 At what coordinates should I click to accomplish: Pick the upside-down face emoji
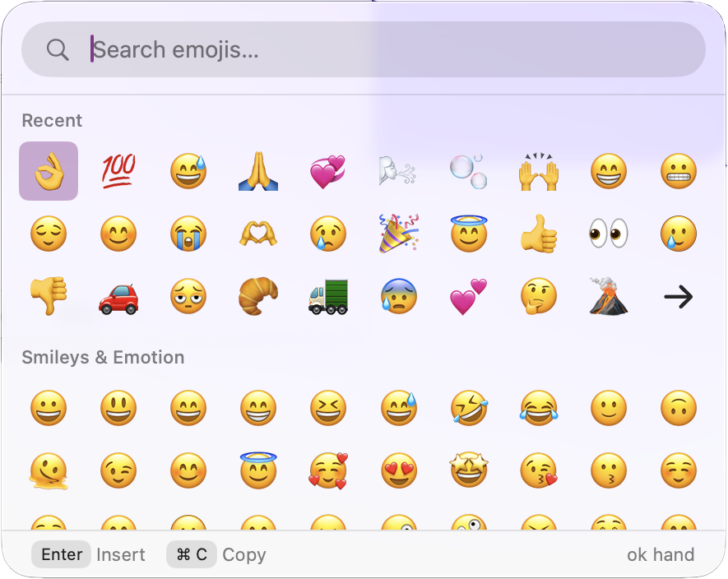coord(678,407)
